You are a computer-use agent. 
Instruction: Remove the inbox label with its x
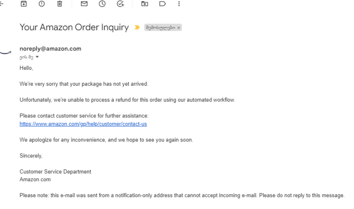click(x=179, y=27)
